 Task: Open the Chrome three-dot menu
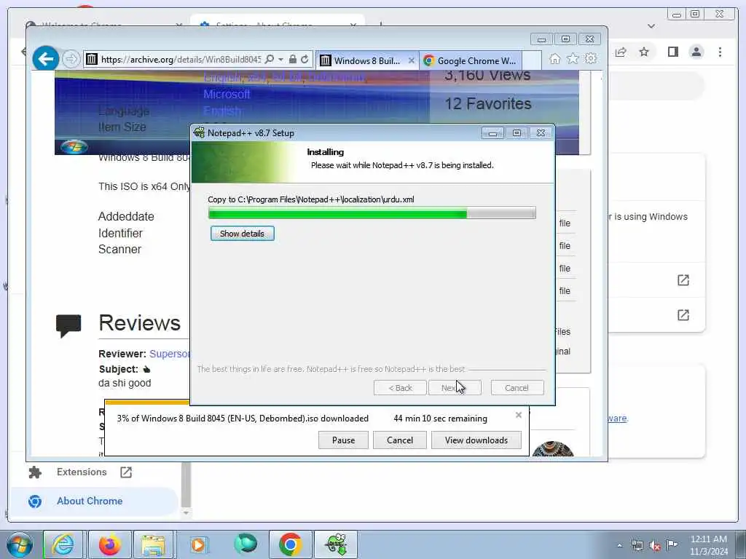720,52
